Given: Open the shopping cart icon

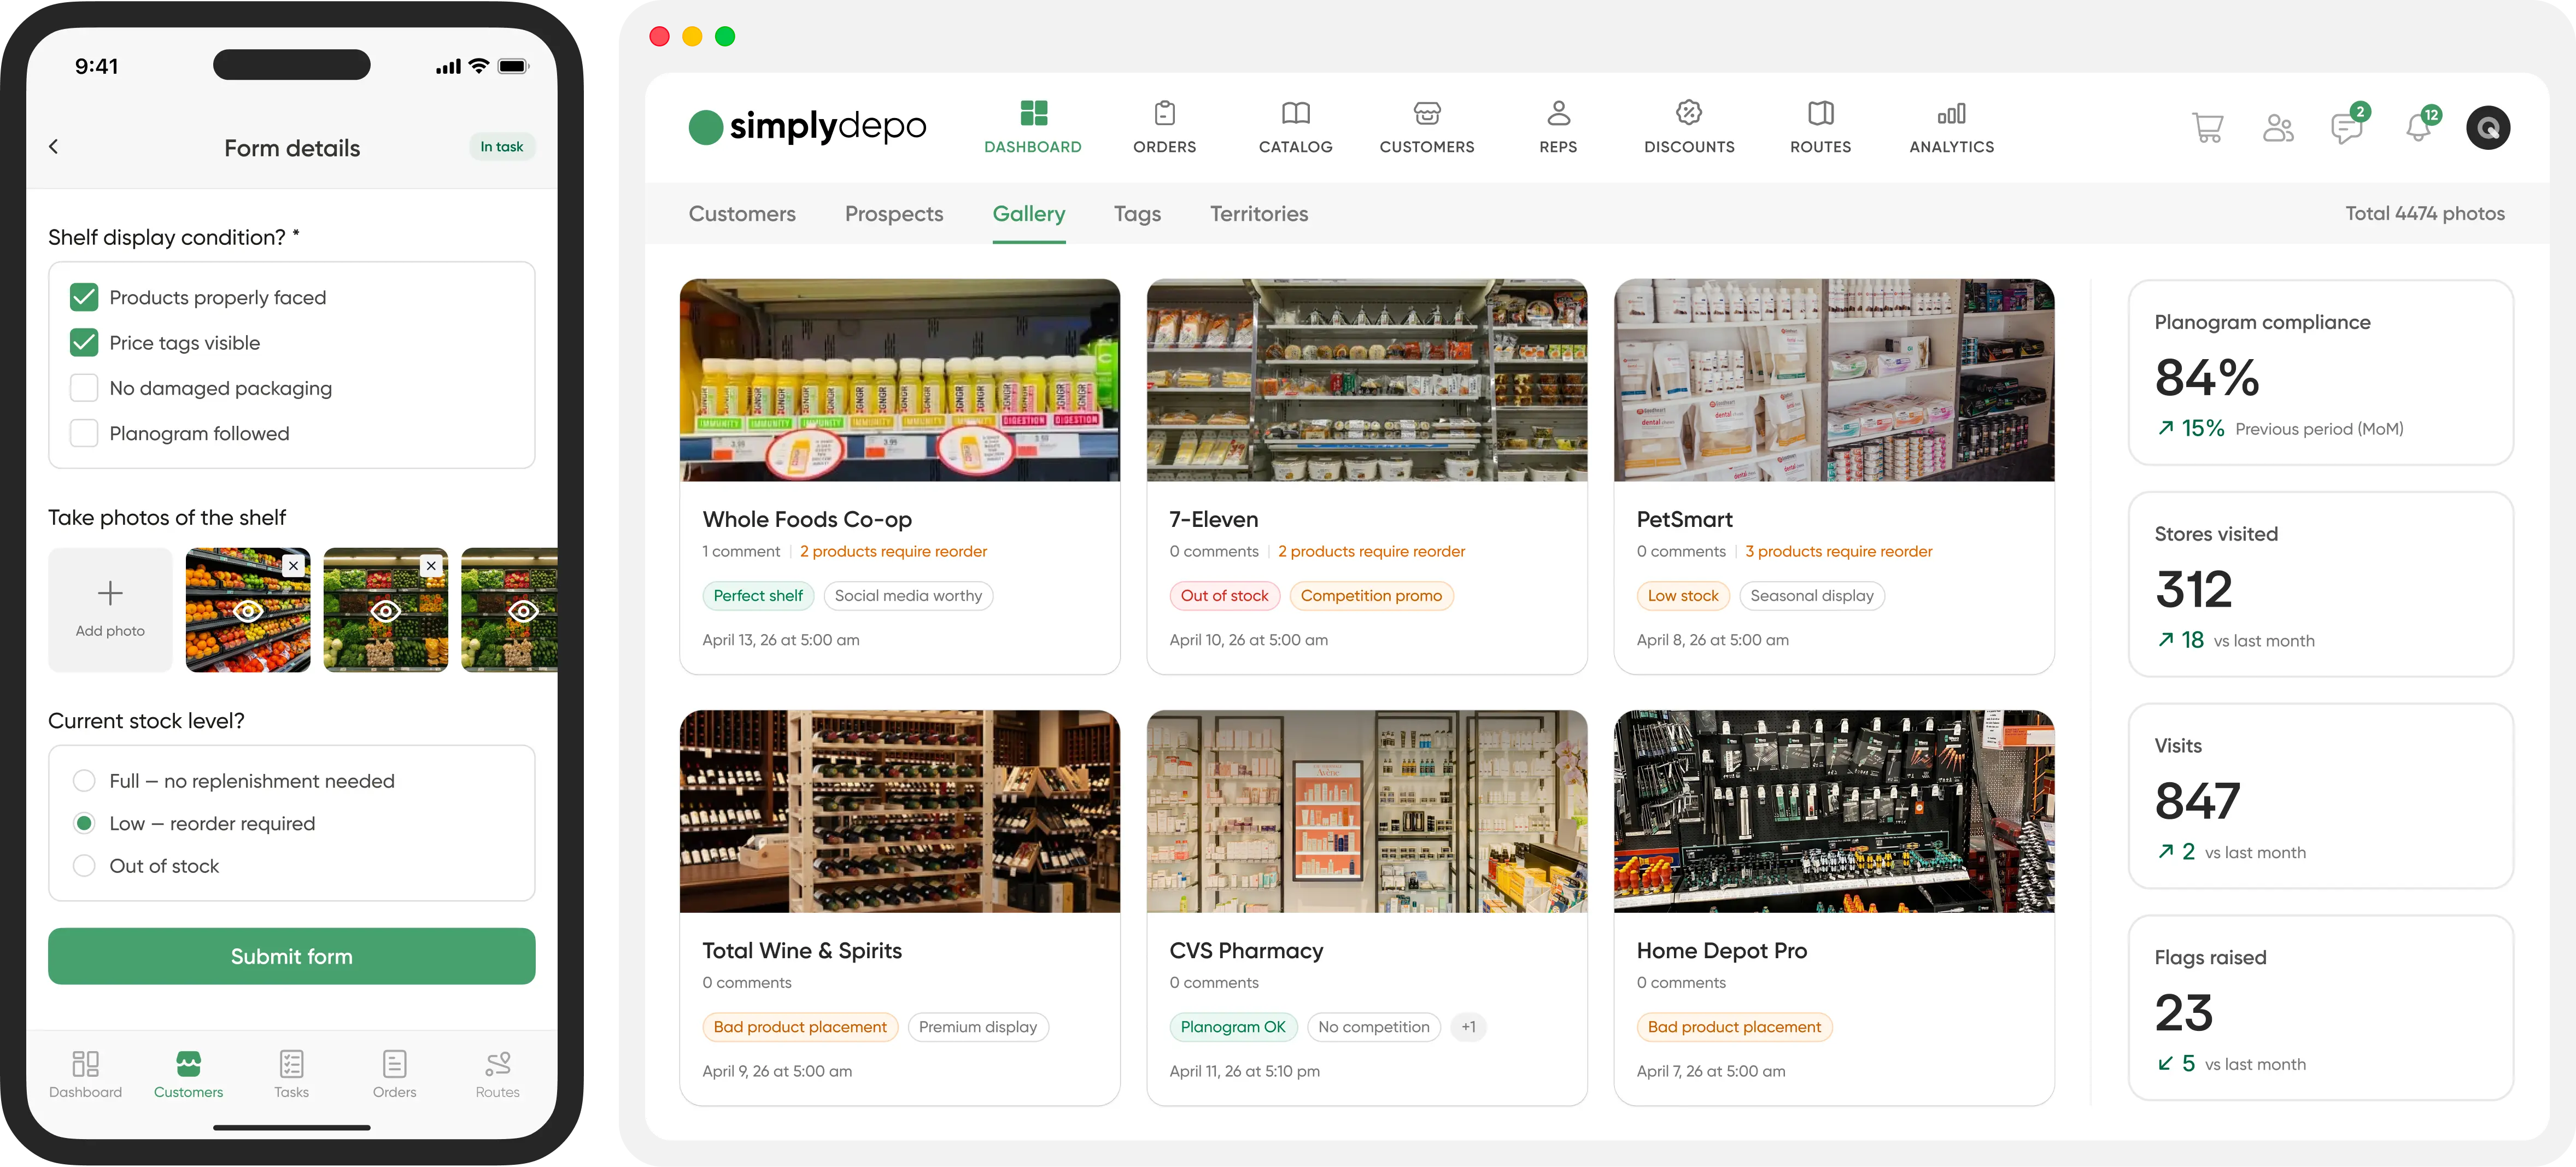Looking at the screenshot, I should 2207,128.
